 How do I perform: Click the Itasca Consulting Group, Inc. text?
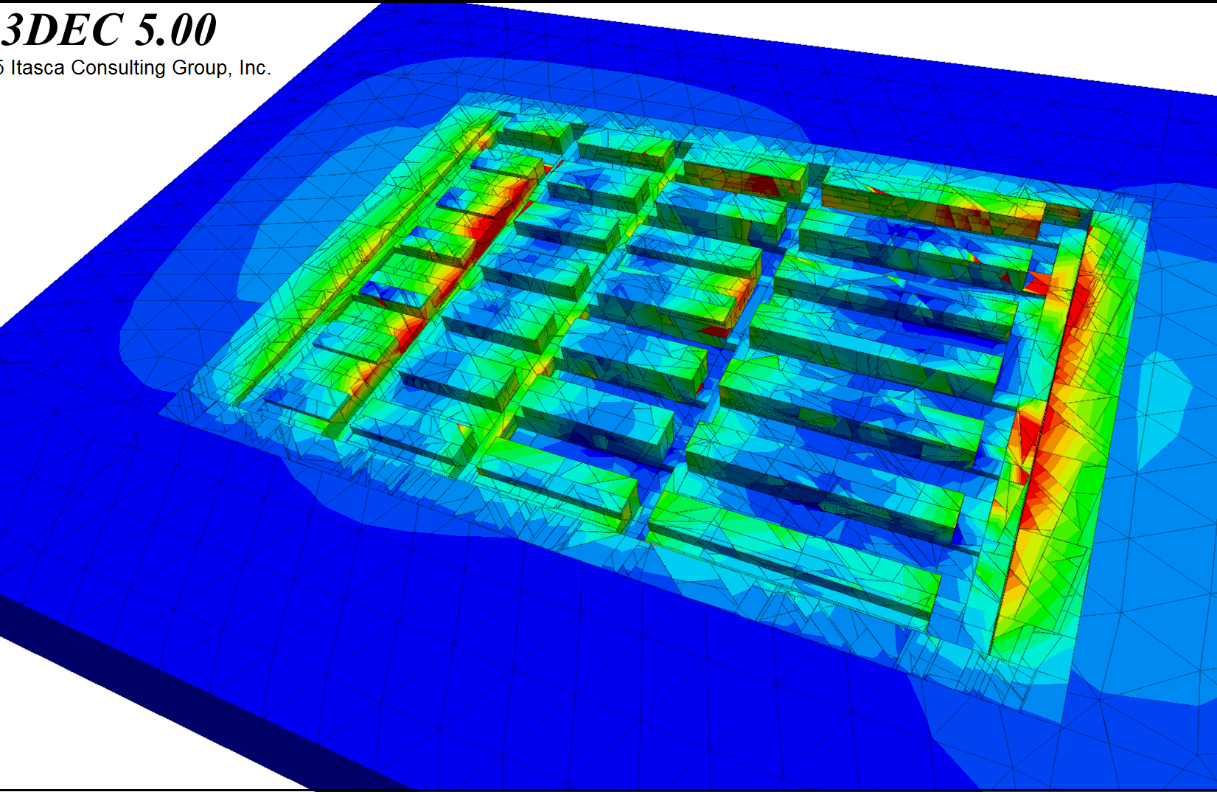141,68
